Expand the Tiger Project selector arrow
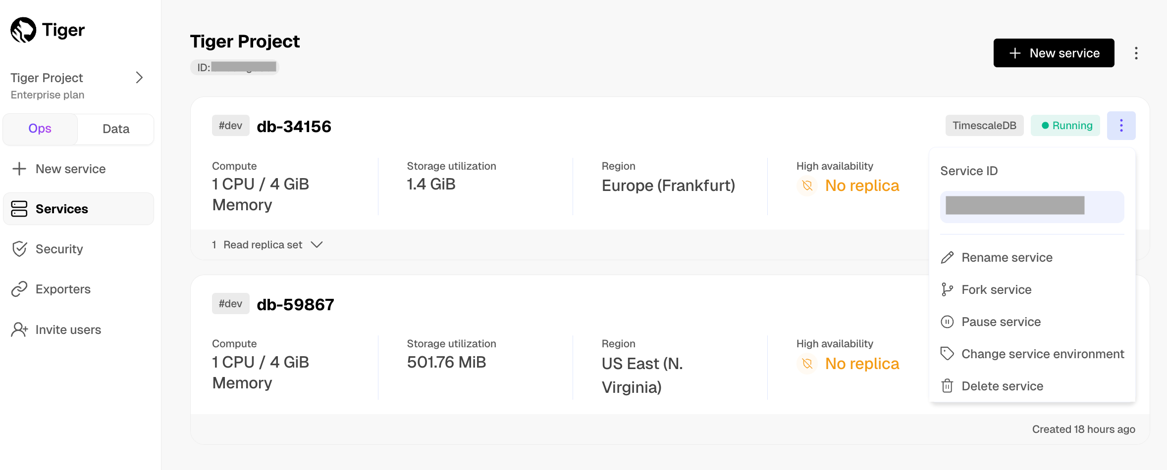This screenshot has width=1167, height=470. point(139,78)
